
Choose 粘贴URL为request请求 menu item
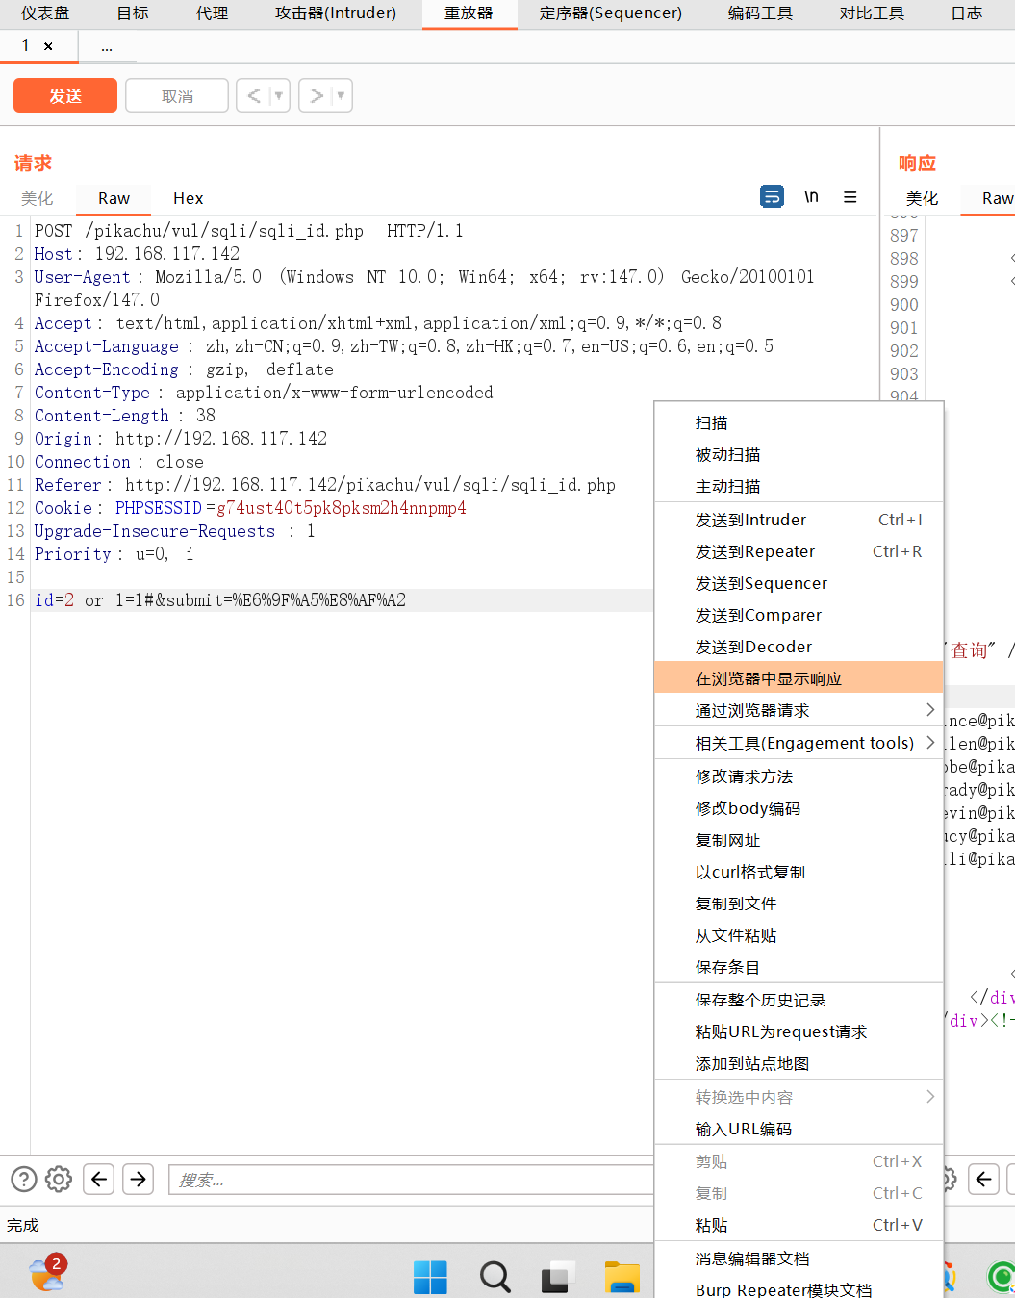point(799,1031)
